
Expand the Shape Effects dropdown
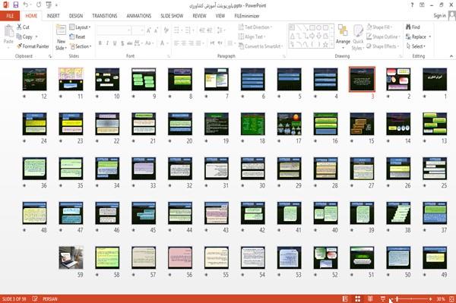pyautogui.click(x=383, y=46)
